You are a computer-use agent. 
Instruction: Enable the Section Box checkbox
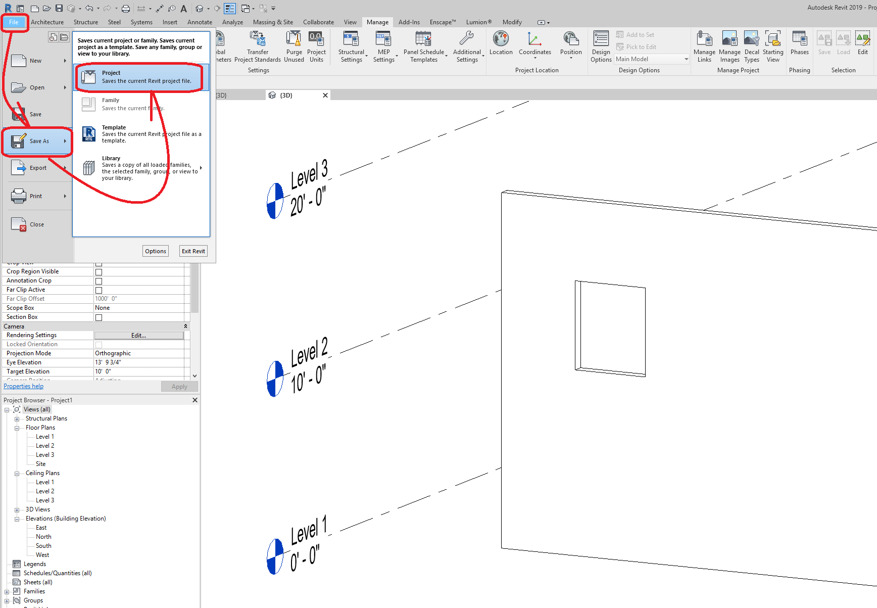point(99,317)
